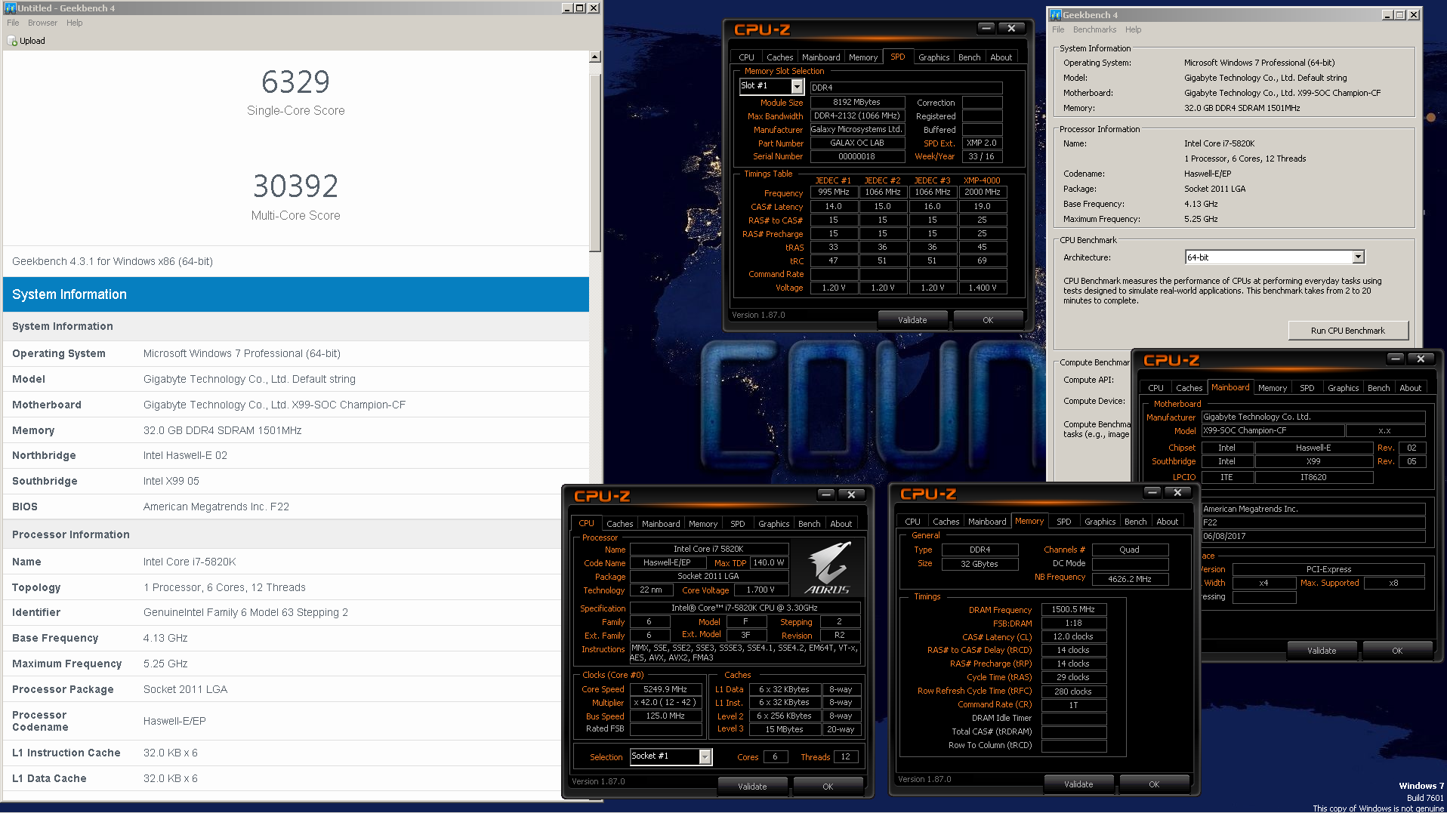Switch to Memory tab in CPU-Z SPD window
Image resolution: width=1447 pixels, height=813 pixels.
pyautogui.click(x=863, y=57)
